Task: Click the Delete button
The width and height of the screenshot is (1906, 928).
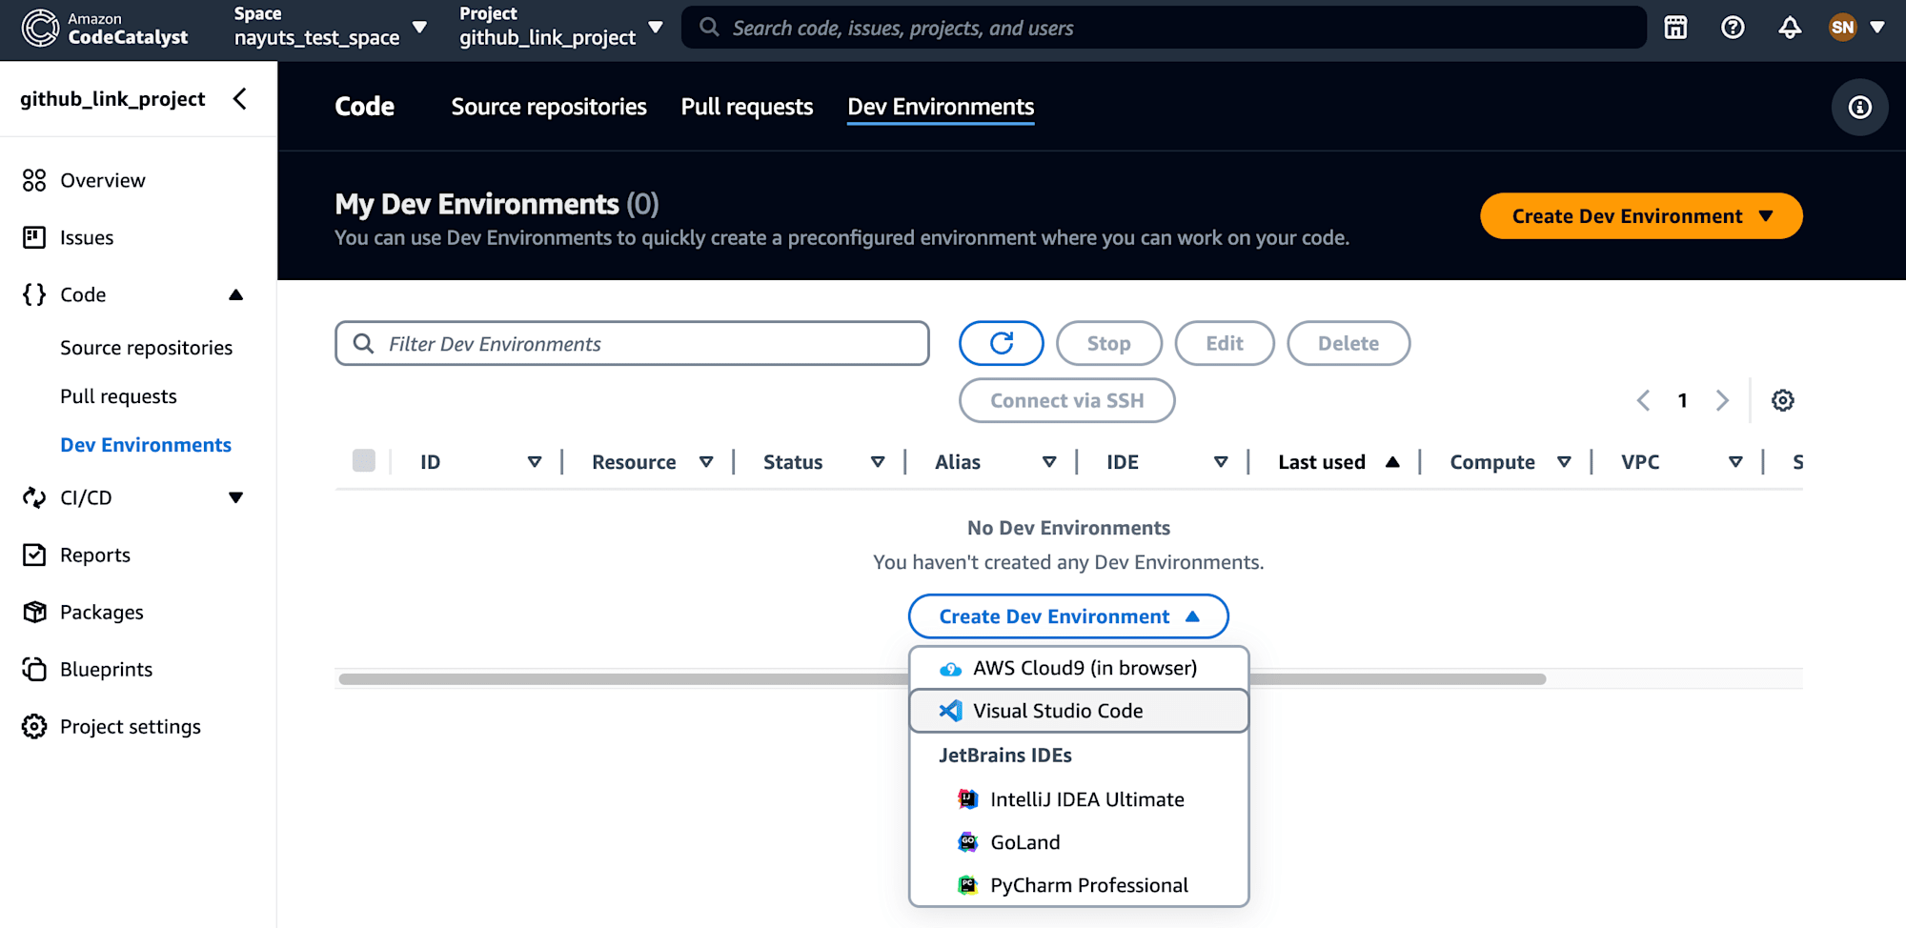Action: (1348, 343)
